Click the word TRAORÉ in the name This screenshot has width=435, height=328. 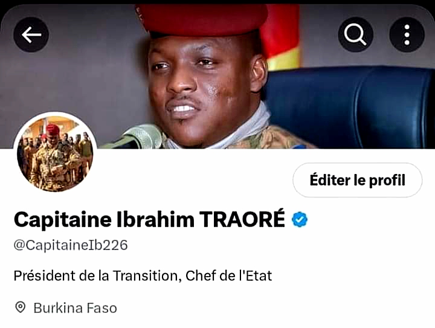pos(242,219)
